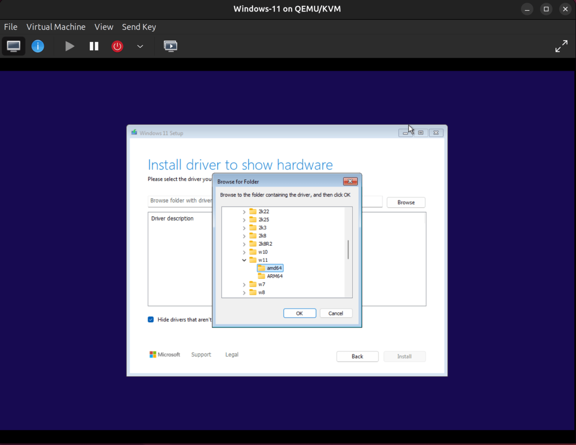Image resolution: width=576 pixels, height=445 pixels.
Task: Click the run VM play icon
Action: [x=69, y=46]
